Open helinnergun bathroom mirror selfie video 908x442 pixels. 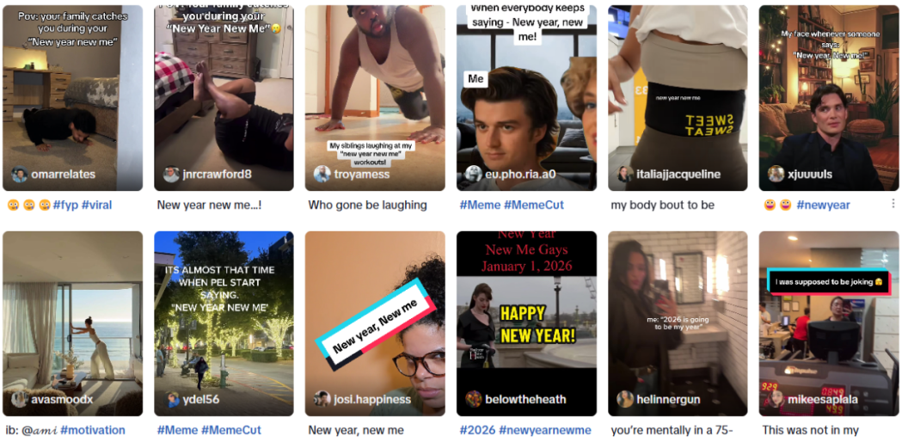coord(678,323)
